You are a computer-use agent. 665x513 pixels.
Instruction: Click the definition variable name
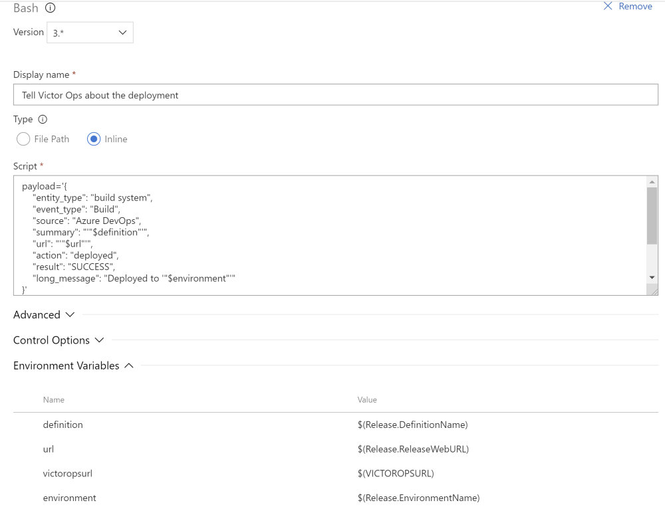tap(63, 424)
